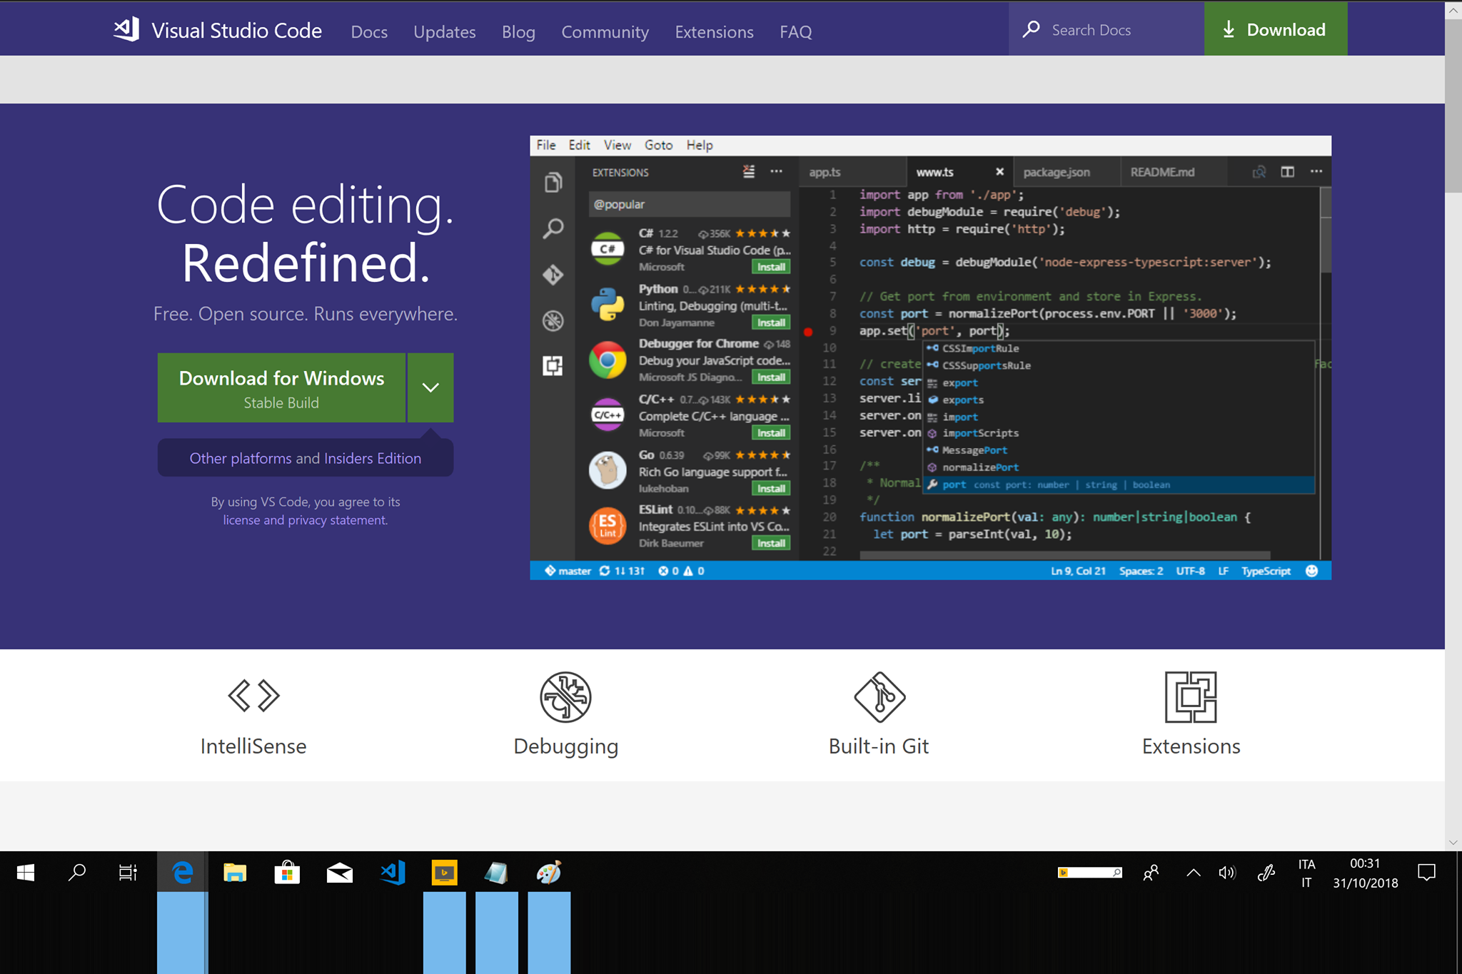Click the Built-in Git diamond icon
Screen dimensions: 1462x974
(x=879, y=696)
